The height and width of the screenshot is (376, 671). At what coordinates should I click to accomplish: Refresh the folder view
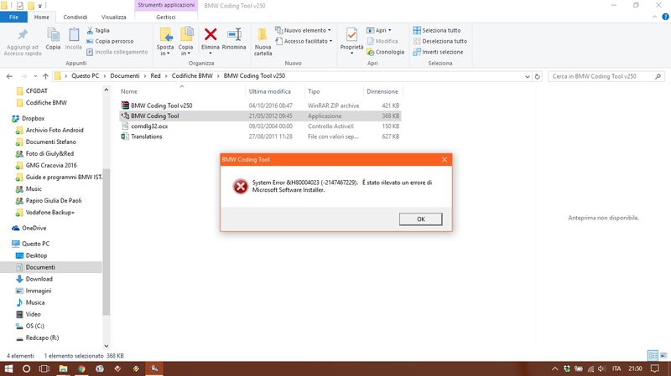click(538, 76)
